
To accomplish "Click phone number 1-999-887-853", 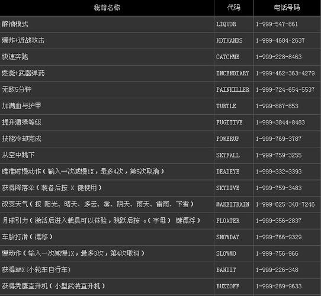I will point(277,106).
